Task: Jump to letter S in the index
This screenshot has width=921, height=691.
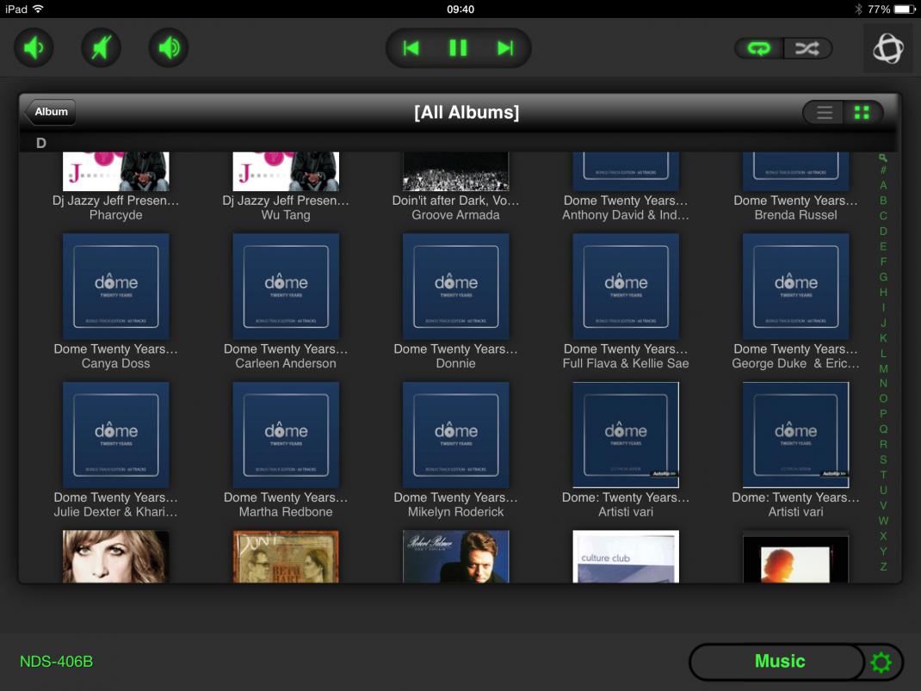Action: [883, 460]
